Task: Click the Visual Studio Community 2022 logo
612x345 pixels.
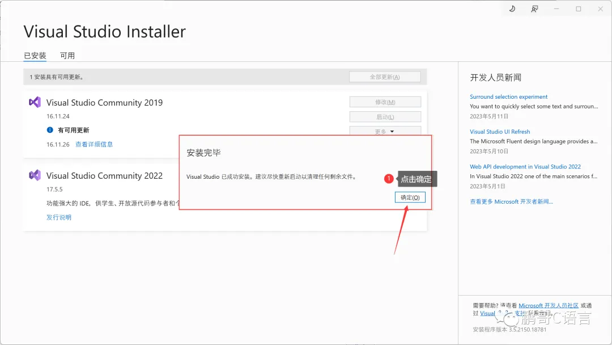Action: [x=35, y=175]
